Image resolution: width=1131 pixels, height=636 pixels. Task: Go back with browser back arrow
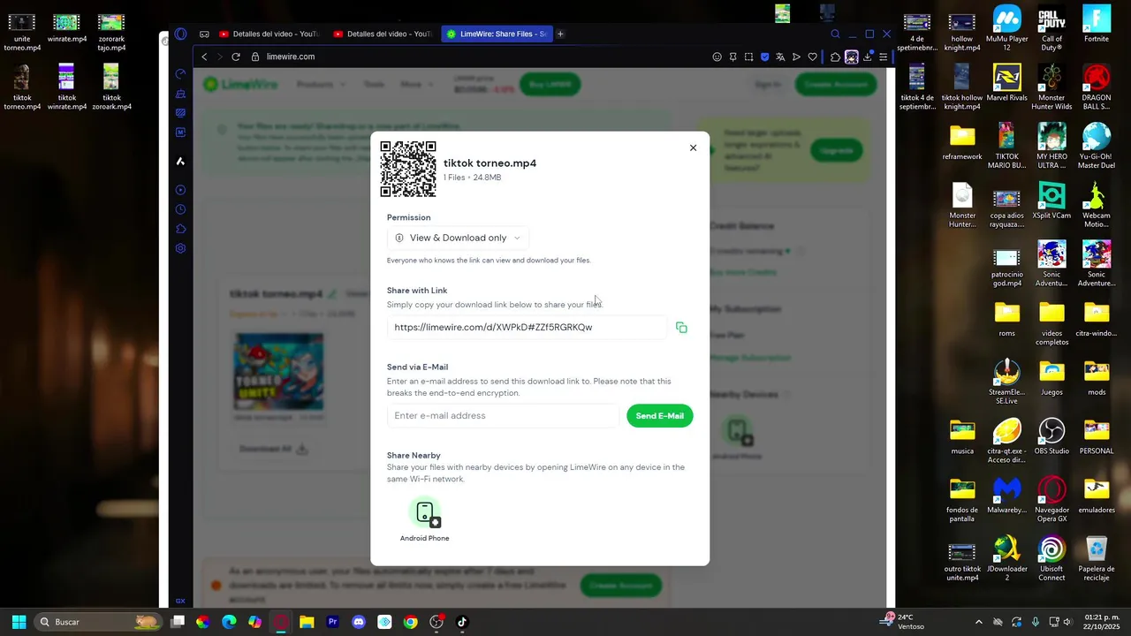tap(204, 57)
